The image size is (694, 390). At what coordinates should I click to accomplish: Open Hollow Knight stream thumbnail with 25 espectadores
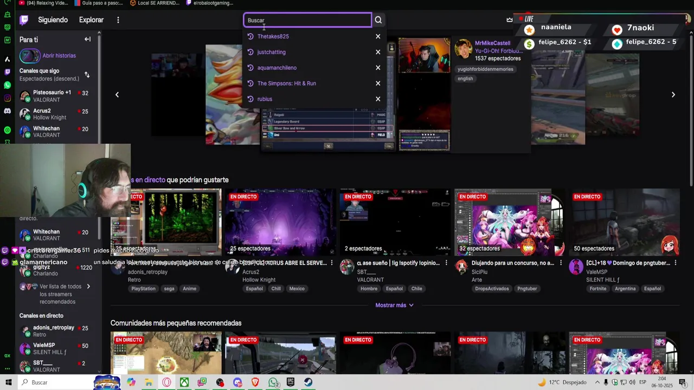click(281, 222)
